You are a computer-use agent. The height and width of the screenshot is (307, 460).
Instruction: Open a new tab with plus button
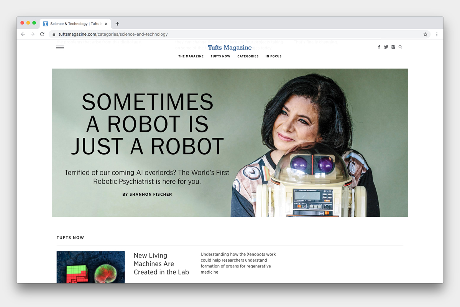tap(117, 24)
